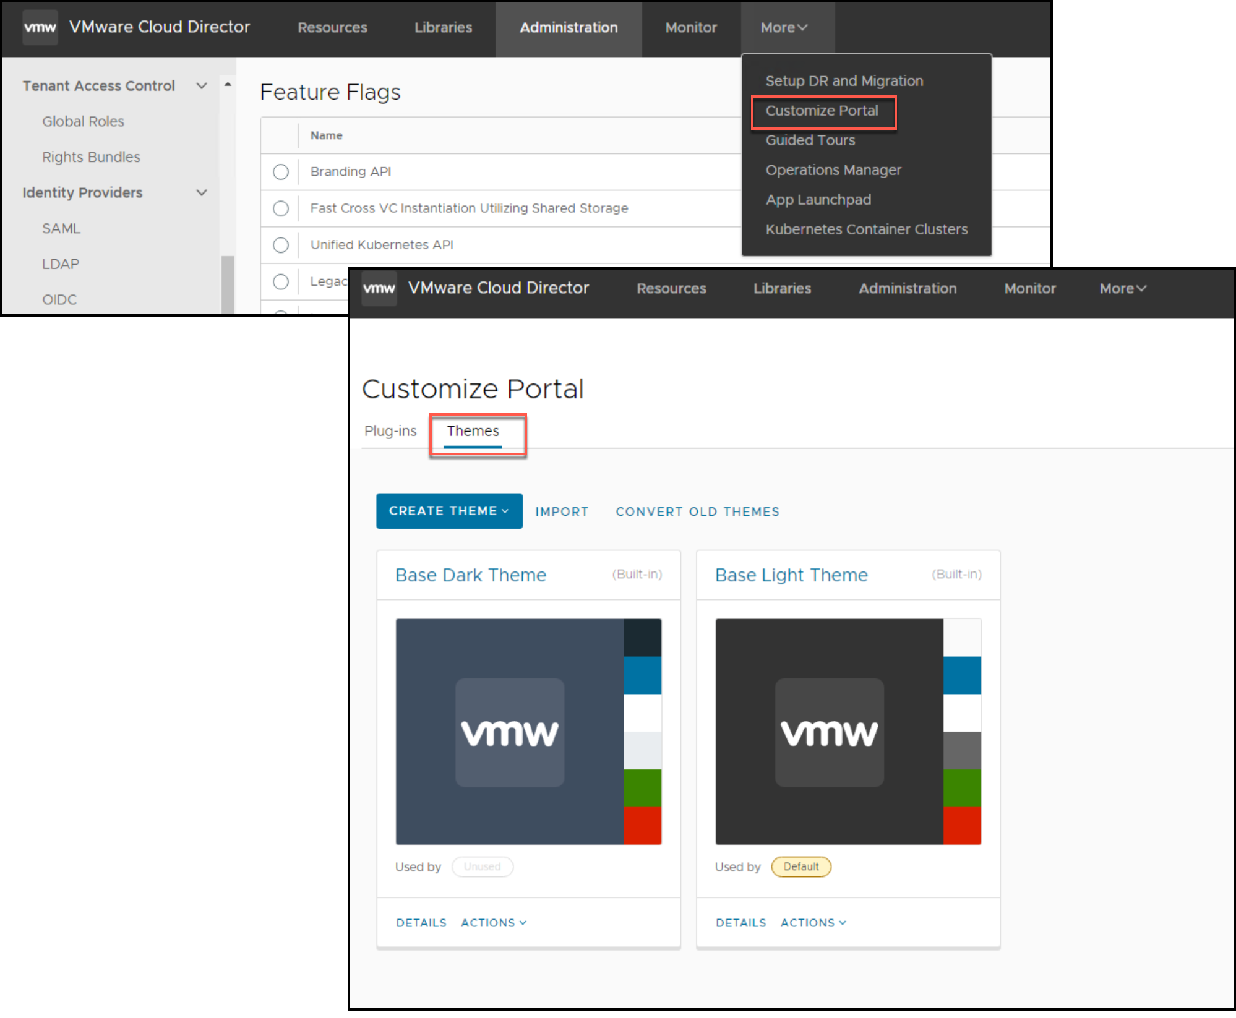Collapse the Tenant Access Control section
Screen dimensions: 1236x1018
tap(202, 86)
